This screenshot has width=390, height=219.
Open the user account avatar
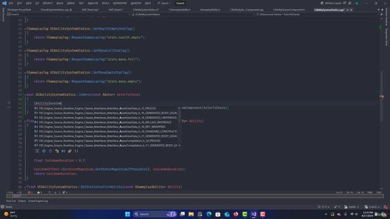pos(357,3)
